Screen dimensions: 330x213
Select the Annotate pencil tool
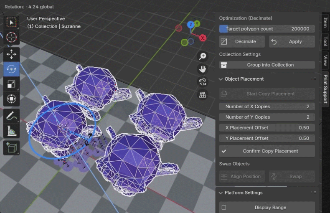pos(11,116)
